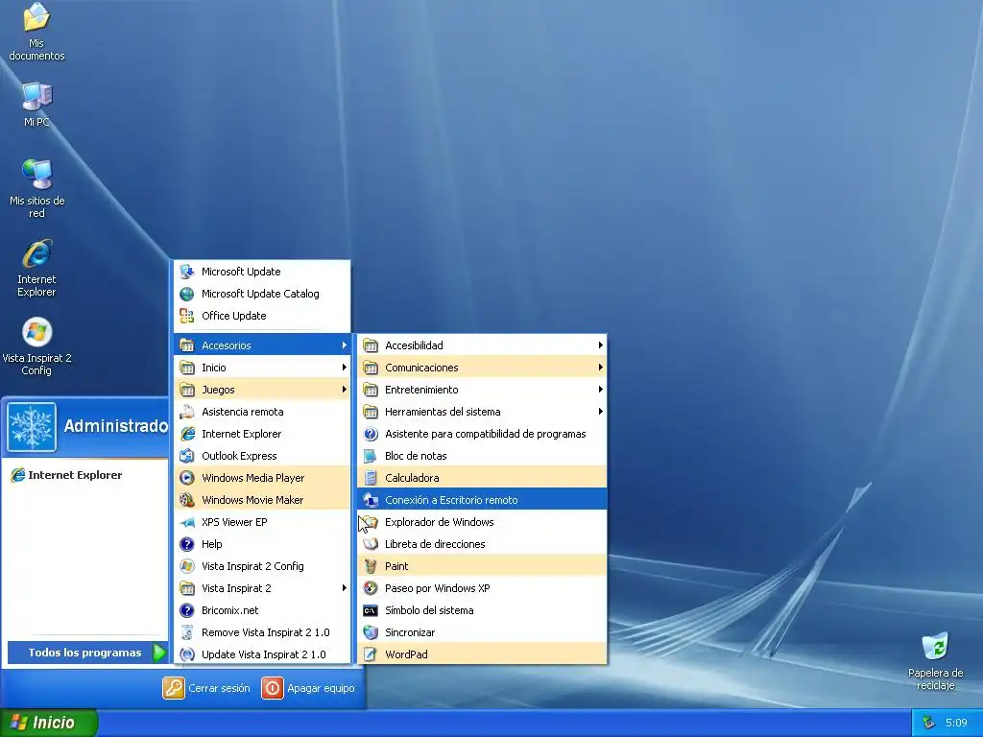Expand Accesibilidad submenu arrow
Image resolution: width=983 pixels, height=737 pixels.
point(601,345)
